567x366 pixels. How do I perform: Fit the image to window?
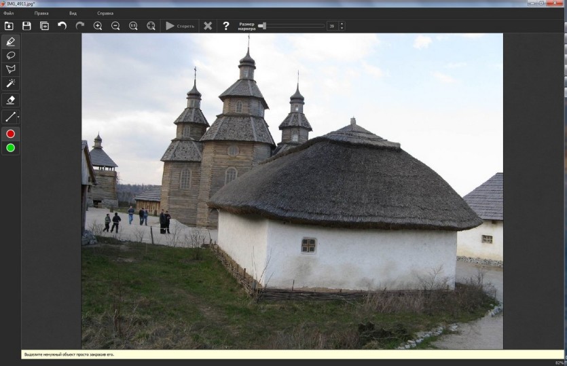pyautogui.click(x=151, y=26)
